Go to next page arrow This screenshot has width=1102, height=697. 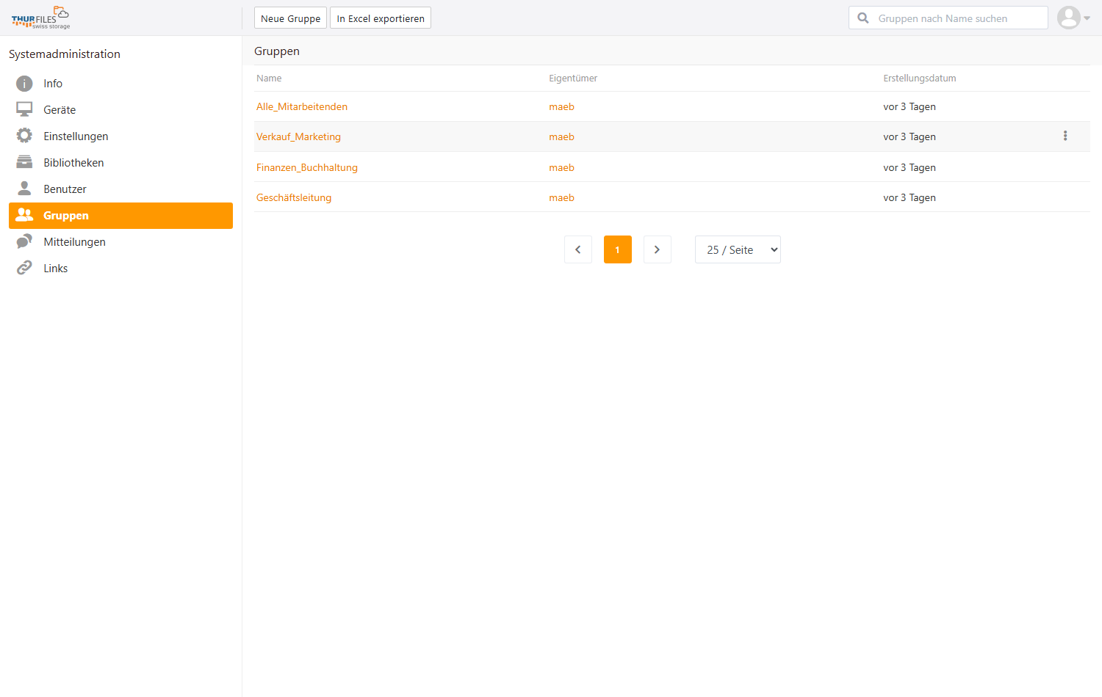coord(658,249)
